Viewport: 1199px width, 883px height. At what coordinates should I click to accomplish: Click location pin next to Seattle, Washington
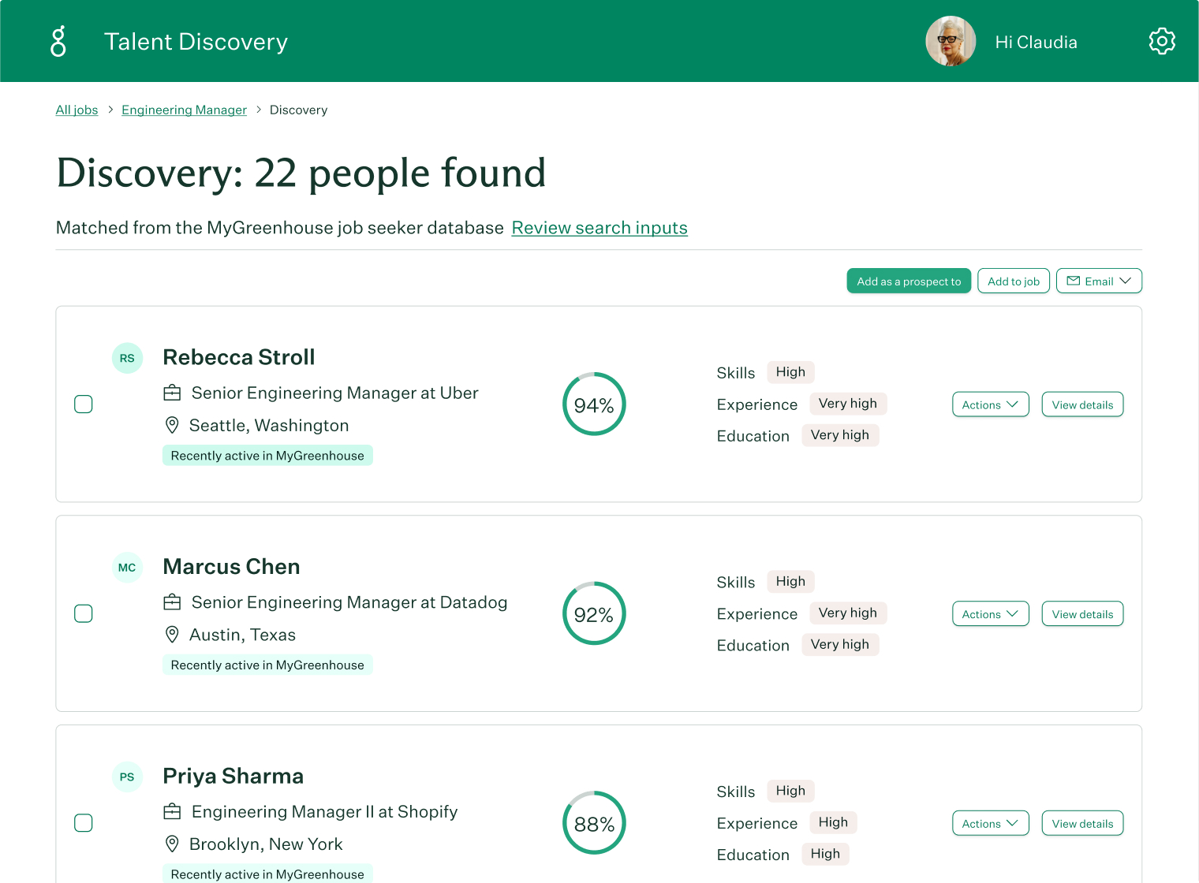click(172, 425)
